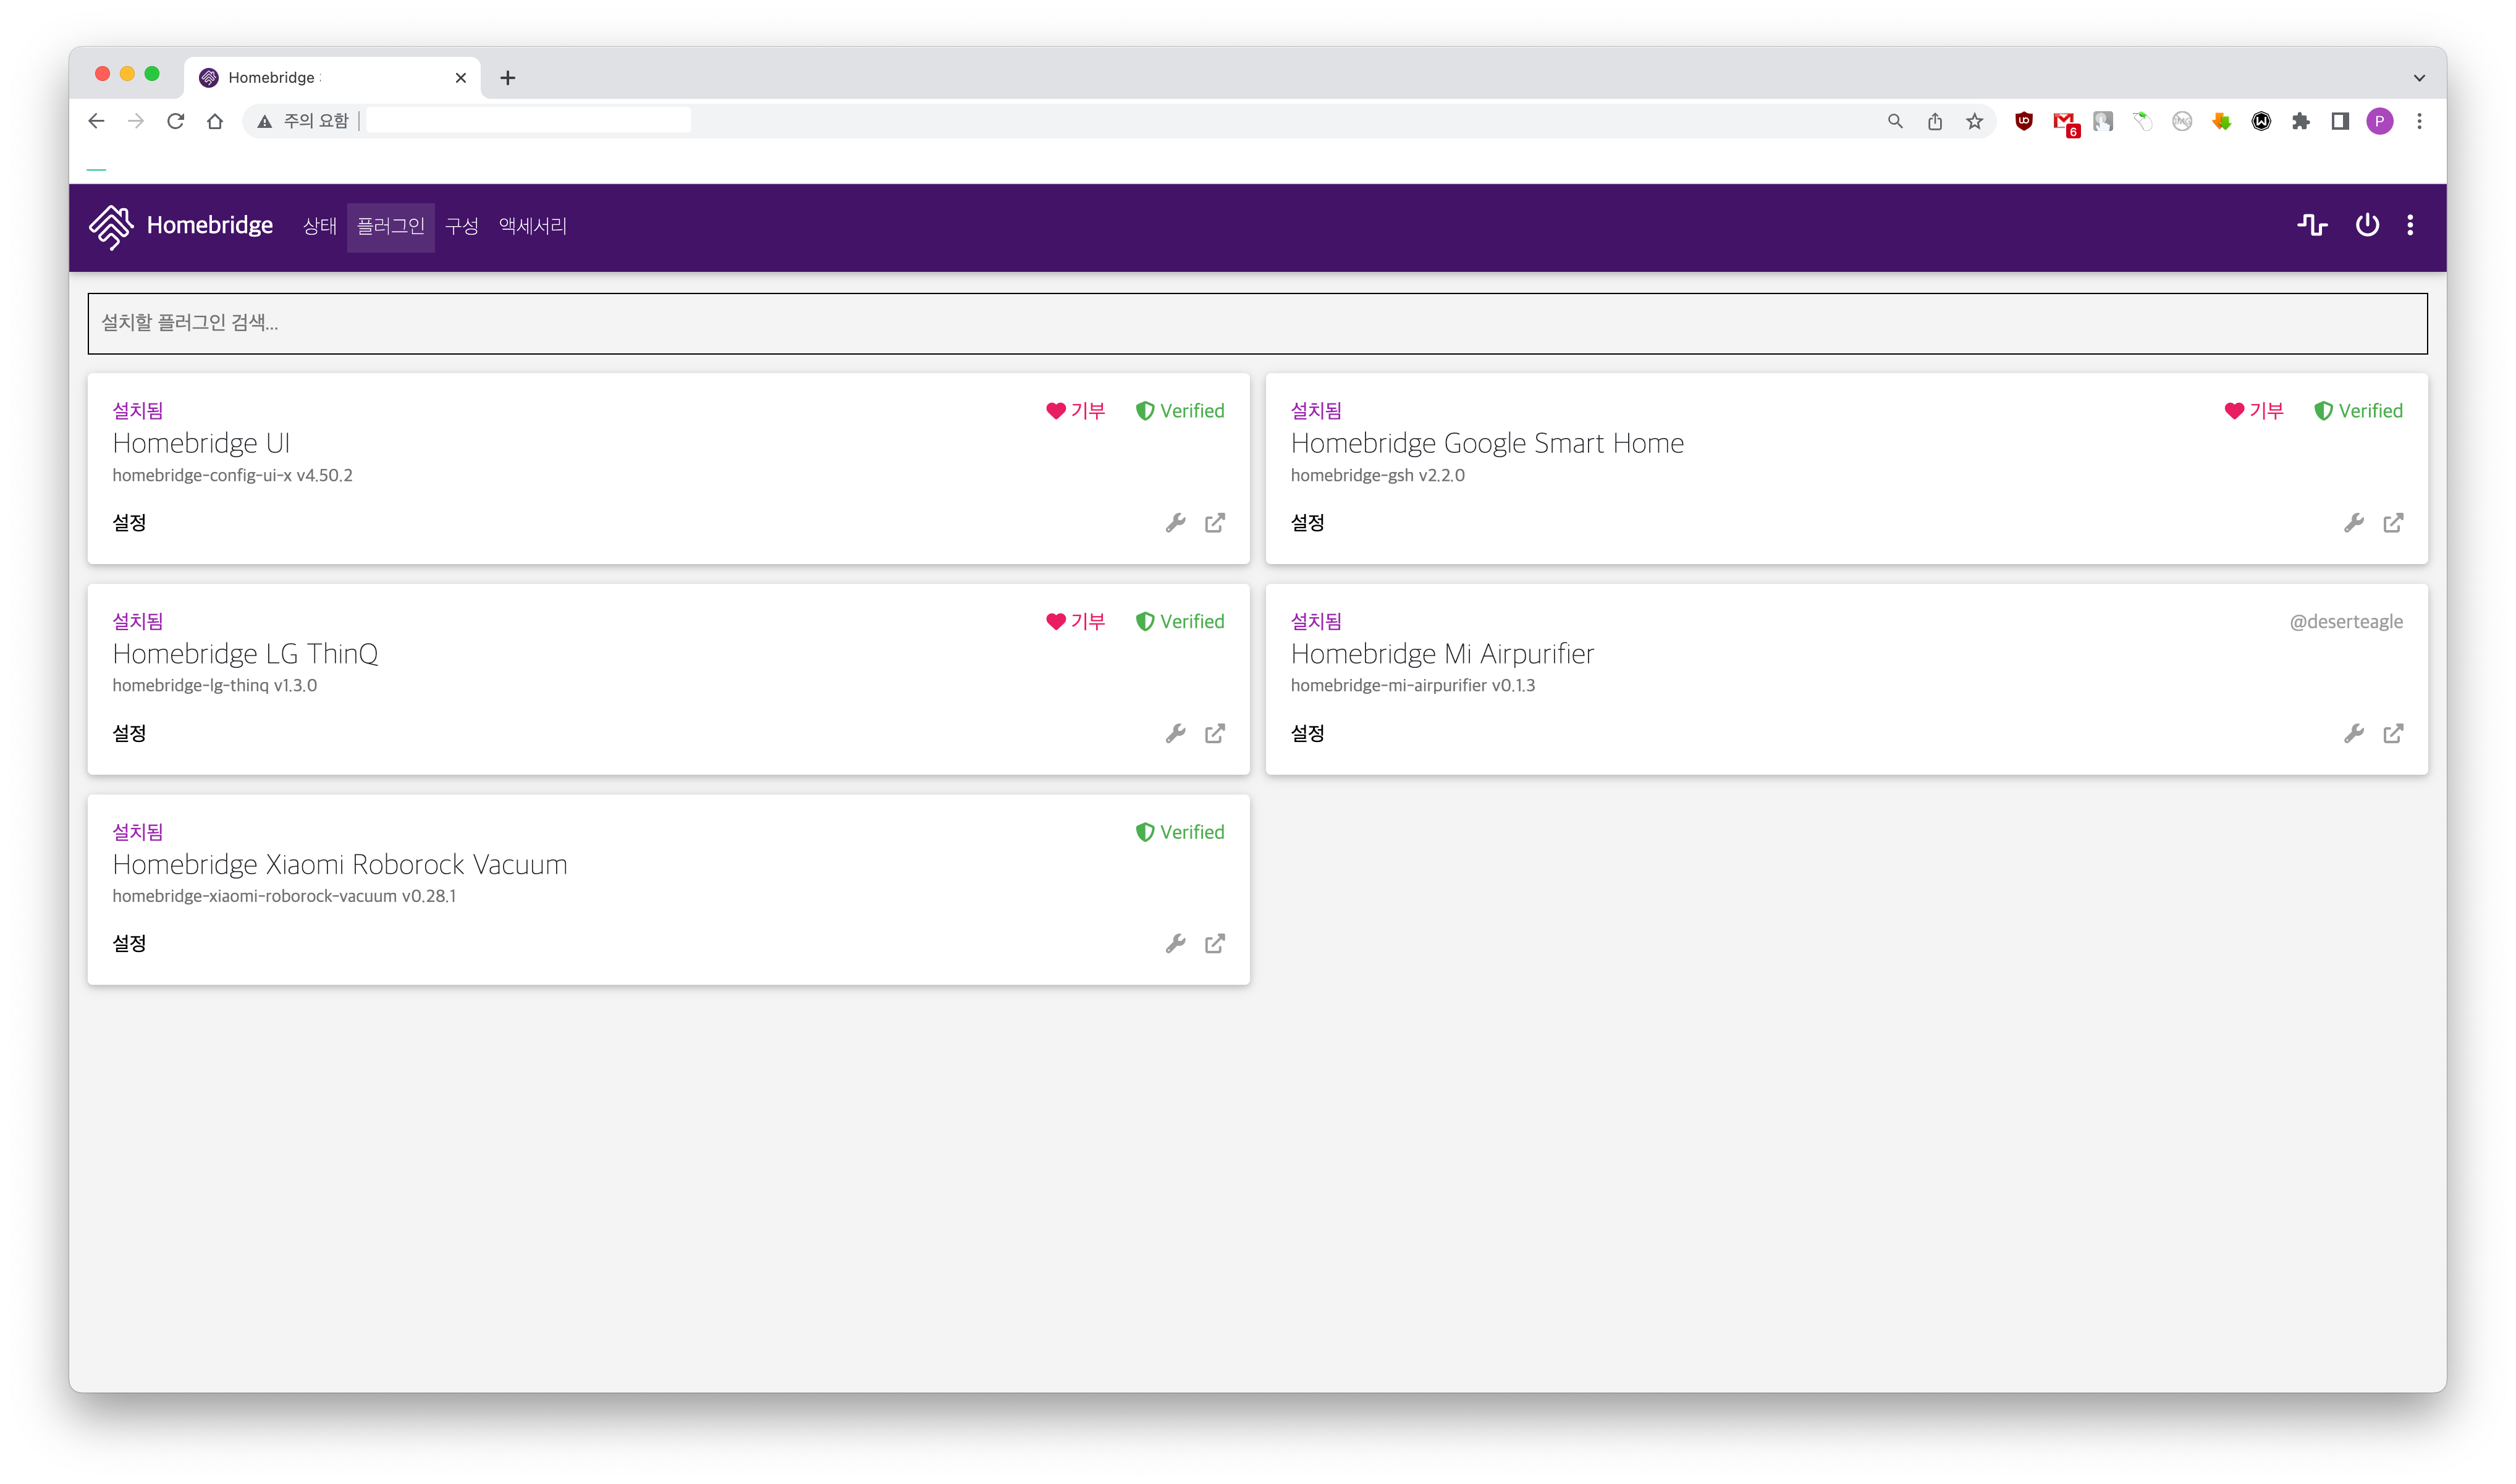Click Verified badge on Google Smart Home card

pos(2358,411)
